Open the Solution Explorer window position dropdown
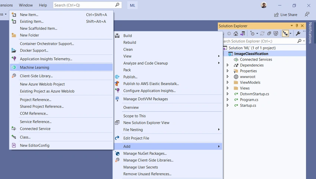316x179 pixels. 291,26
